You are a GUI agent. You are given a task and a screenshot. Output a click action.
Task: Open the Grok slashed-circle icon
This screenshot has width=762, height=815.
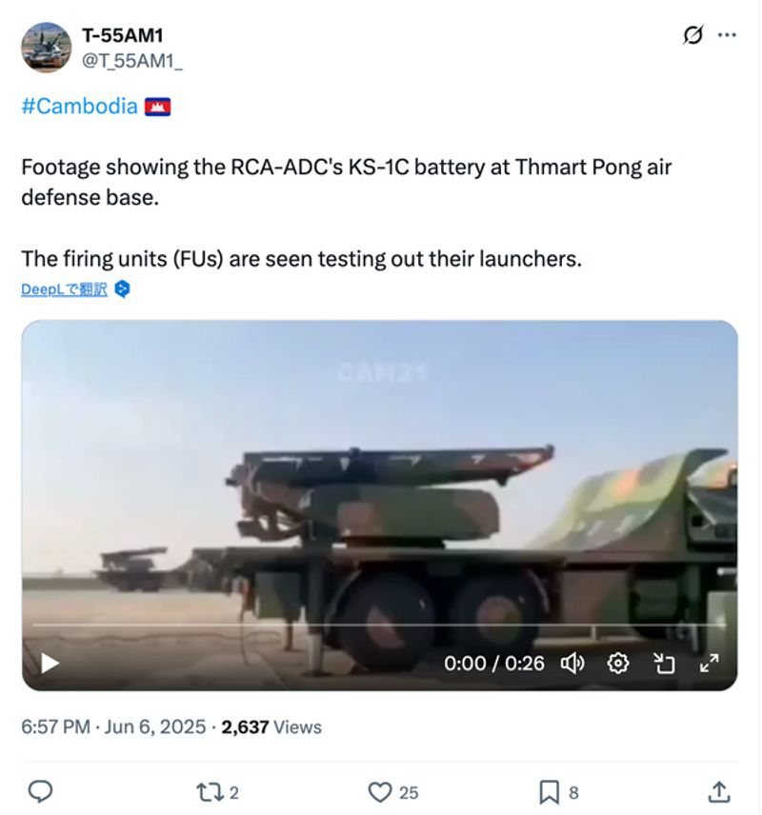click(693, 35)
